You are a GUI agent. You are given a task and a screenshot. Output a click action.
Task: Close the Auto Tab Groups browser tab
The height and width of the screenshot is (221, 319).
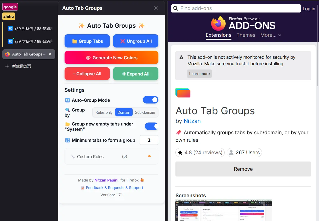tap(50, 54)
